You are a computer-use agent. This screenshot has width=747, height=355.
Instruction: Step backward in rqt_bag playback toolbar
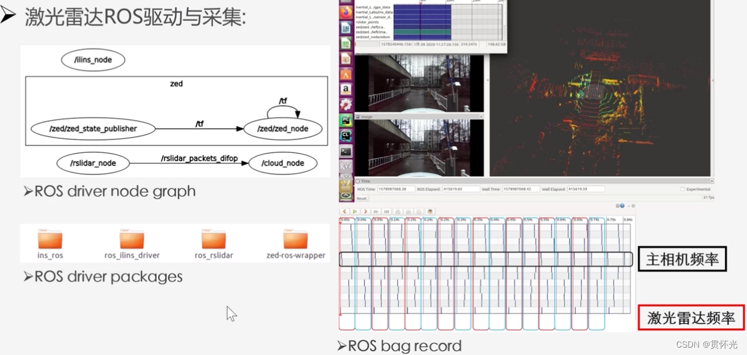point(345,211)
